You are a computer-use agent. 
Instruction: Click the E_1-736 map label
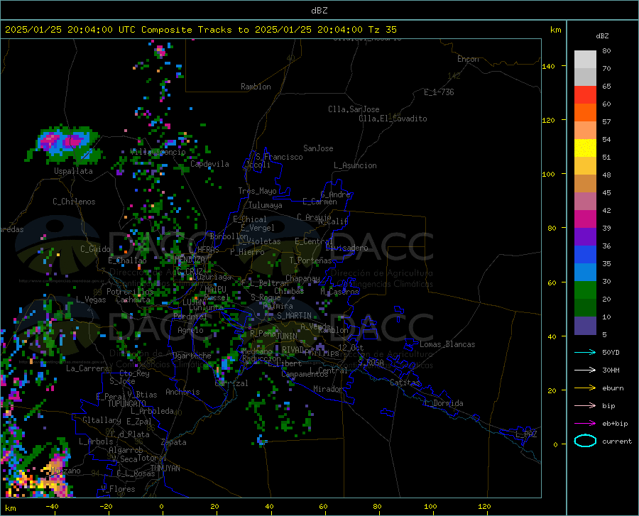pos(439,92)
